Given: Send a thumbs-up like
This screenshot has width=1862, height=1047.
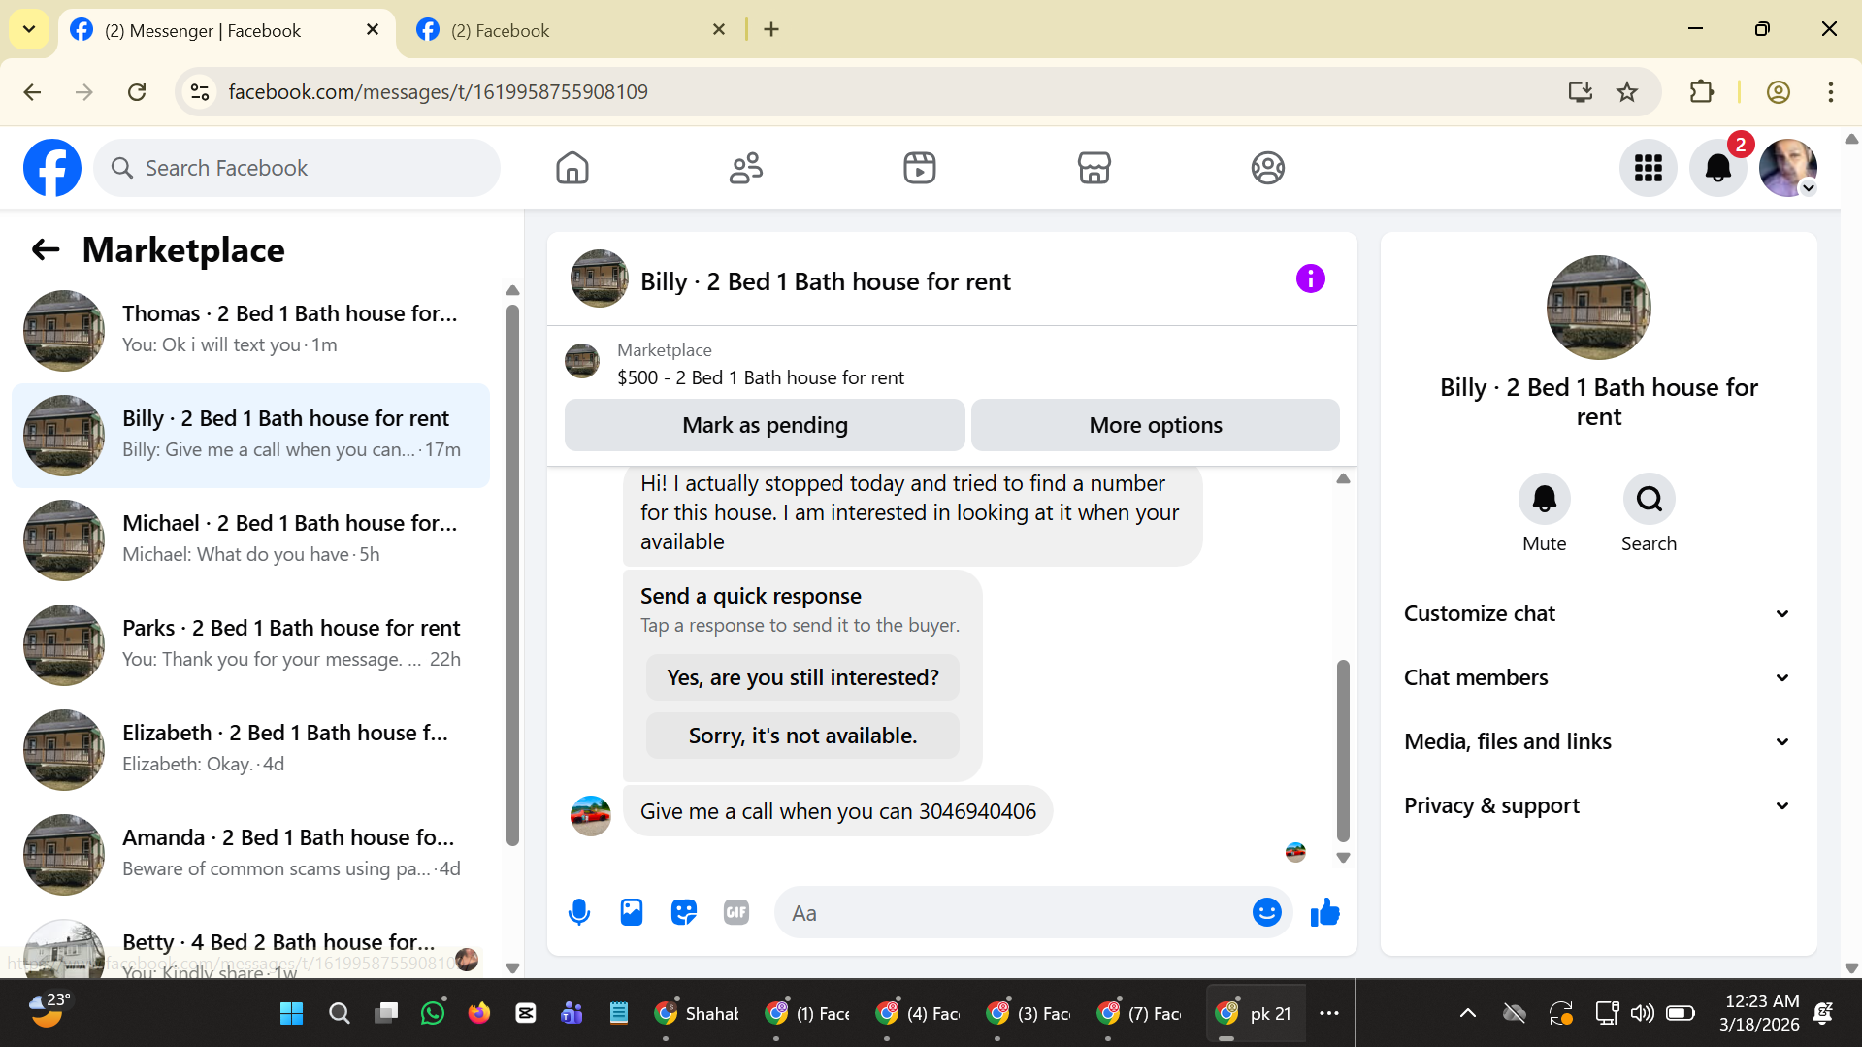Looking at the screenshot, I should tap(1324, 912).
